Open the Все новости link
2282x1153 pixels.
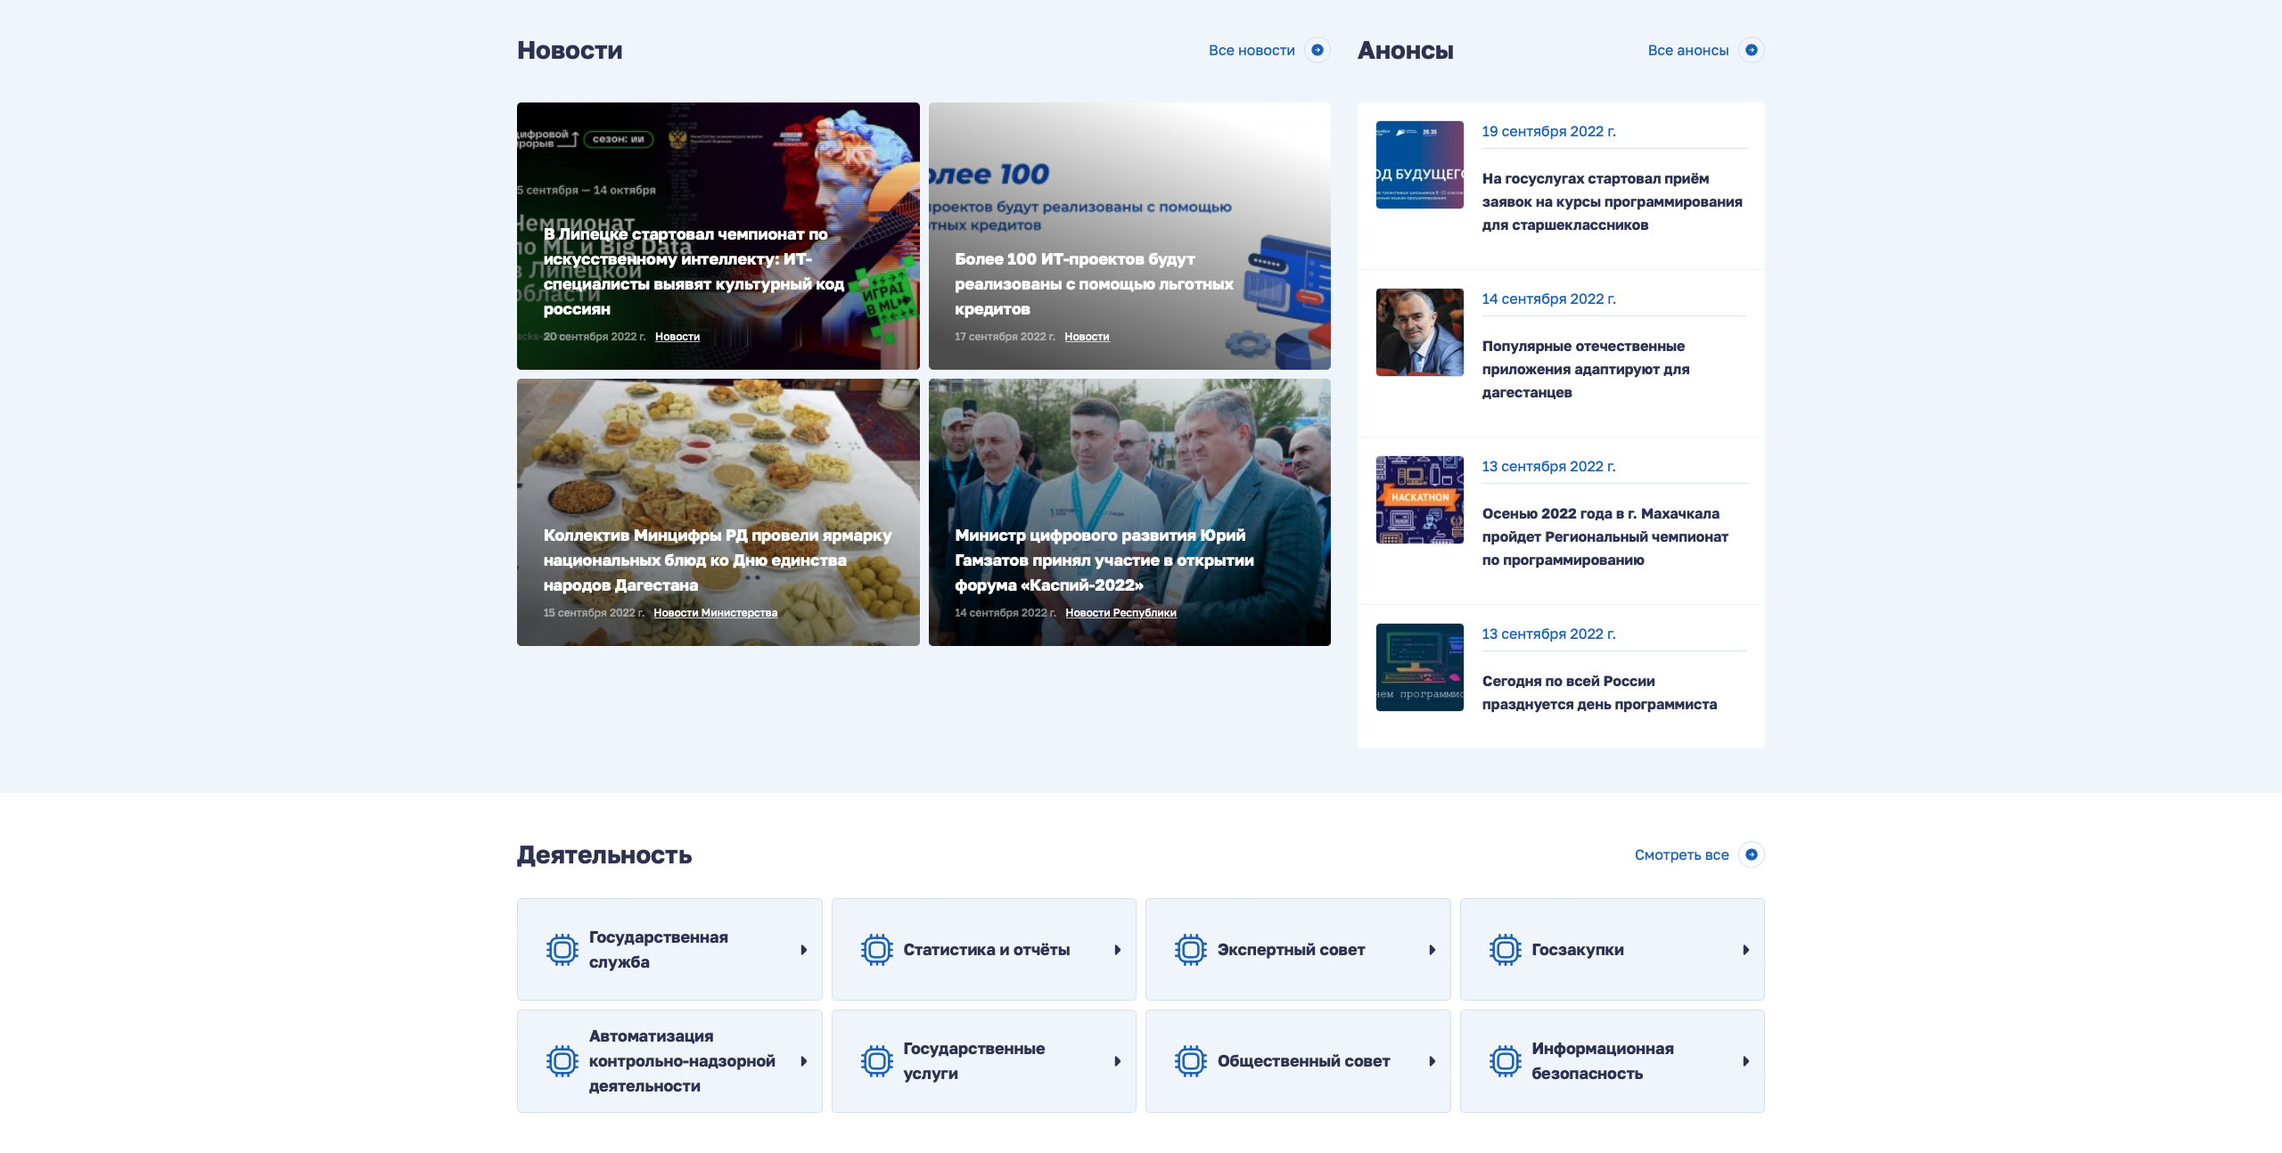pyautogui.click(x=1252, y=51)
